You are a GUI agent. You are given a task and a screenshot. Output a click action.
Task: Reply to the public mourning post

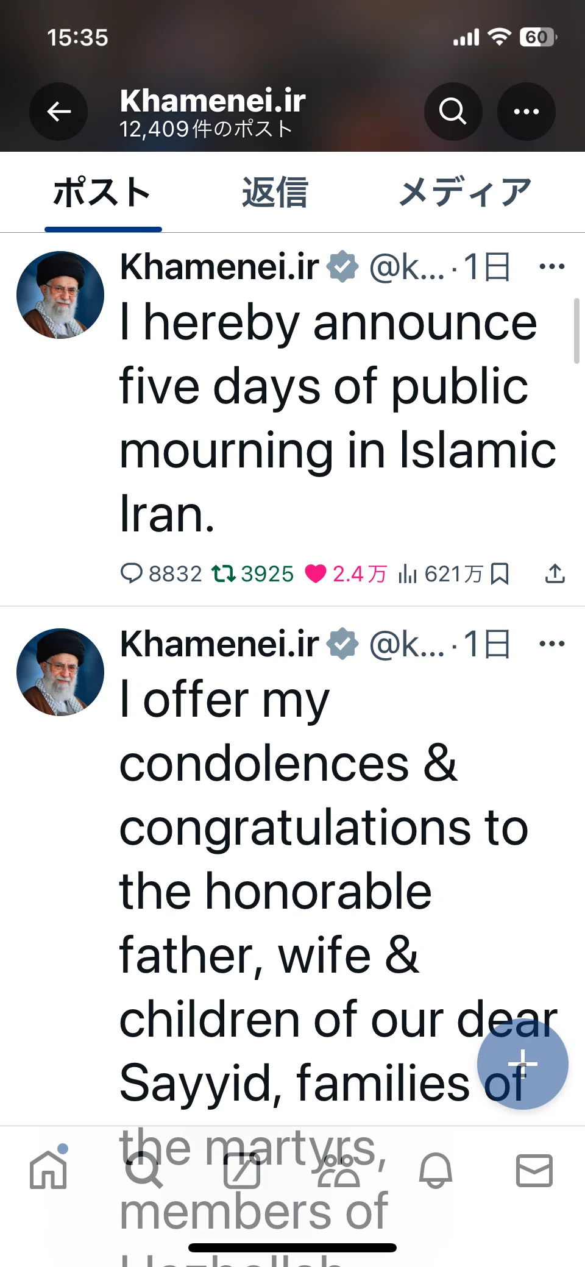pyautogui.click(x=161, y=573)
